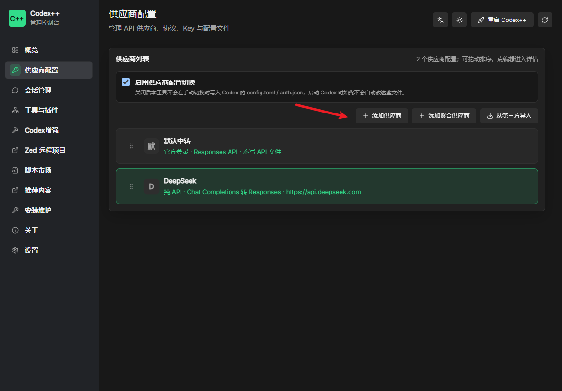Open the 概览 sidebar menu item
The image size is (562, 391).
(x=49, y=50)
